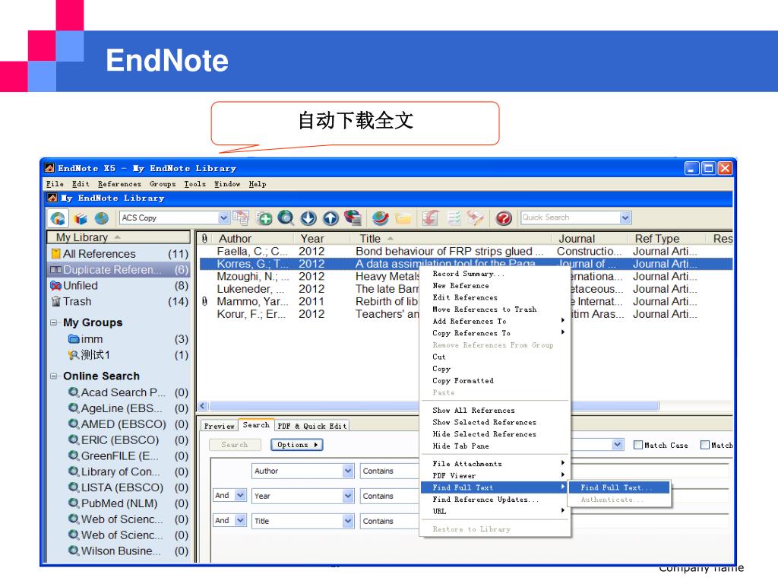The image size is (778, 584).
Task: Click the red Help question mark icon
Action: [x=504, y=218]
